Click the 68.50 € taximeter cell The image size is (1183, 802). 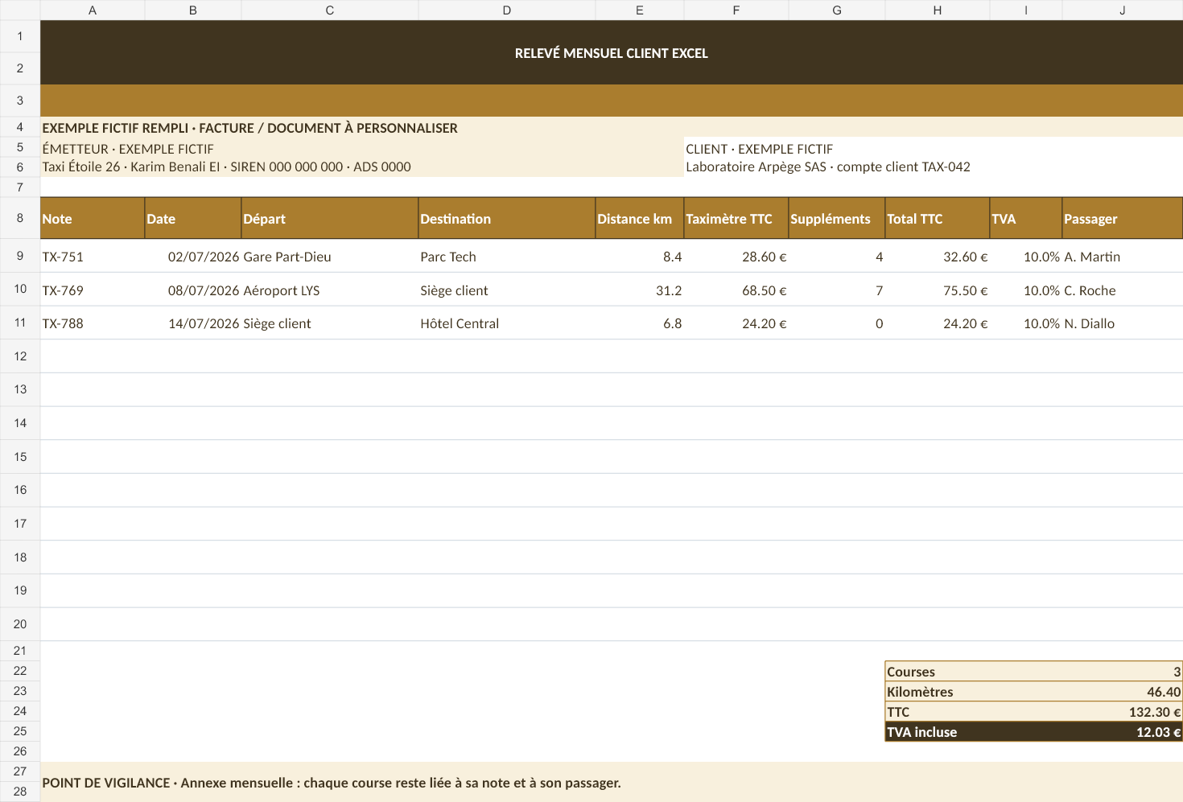(736, 290)
